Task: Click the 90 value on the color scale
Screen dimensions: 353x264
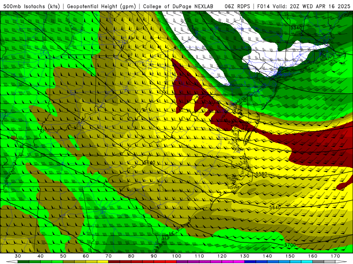Action: [154, 256]
